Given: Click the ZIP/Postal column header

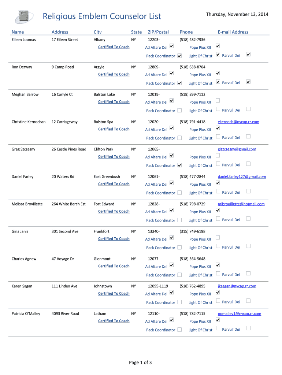Looking at the screenshot, I should [158, 32].
